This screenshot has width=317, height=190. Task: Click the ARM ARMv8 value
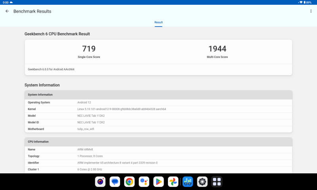coord(85,149)
